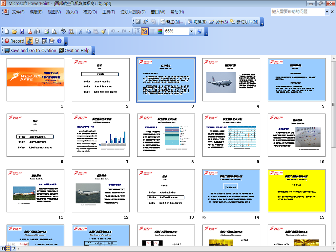Expand the redo history dropdown arrow
Viewport: 336px width, 252px height.
click(129, 31)
